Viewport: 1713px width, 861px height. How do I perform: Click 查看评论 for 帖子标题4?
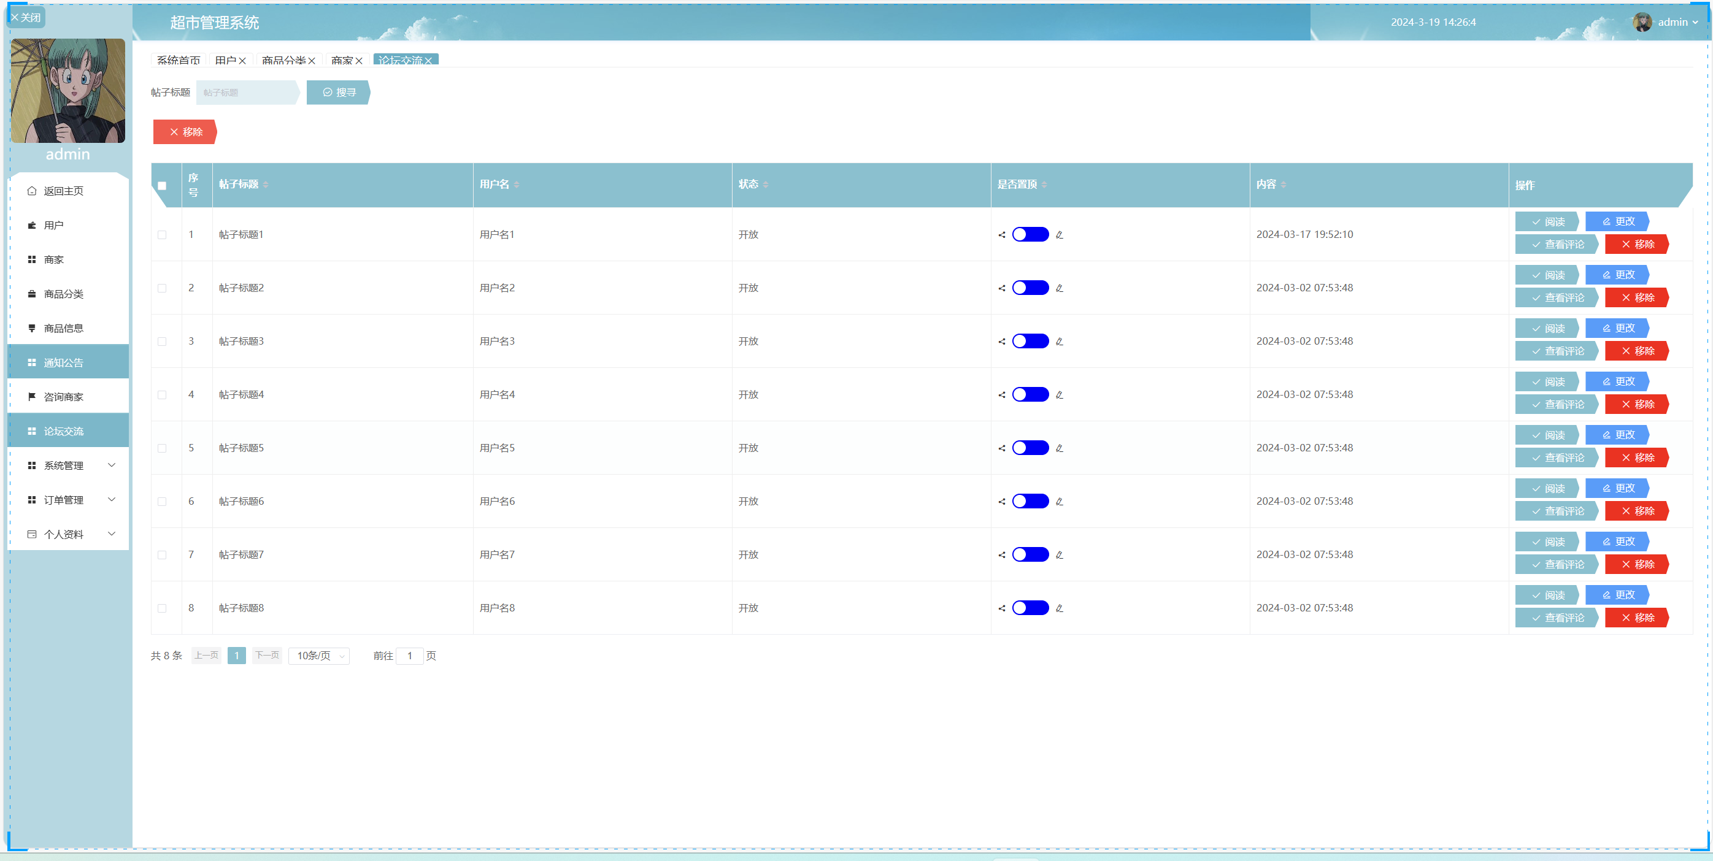[x=1557, y=404]
